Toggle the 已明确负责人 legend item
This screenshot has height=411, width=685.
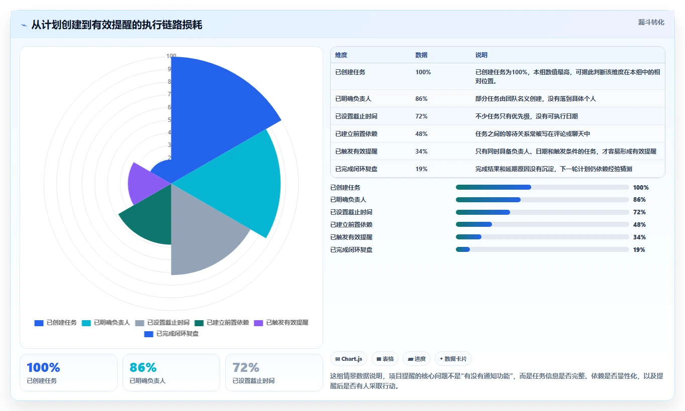pyautogui.click(x=106, y=323)
